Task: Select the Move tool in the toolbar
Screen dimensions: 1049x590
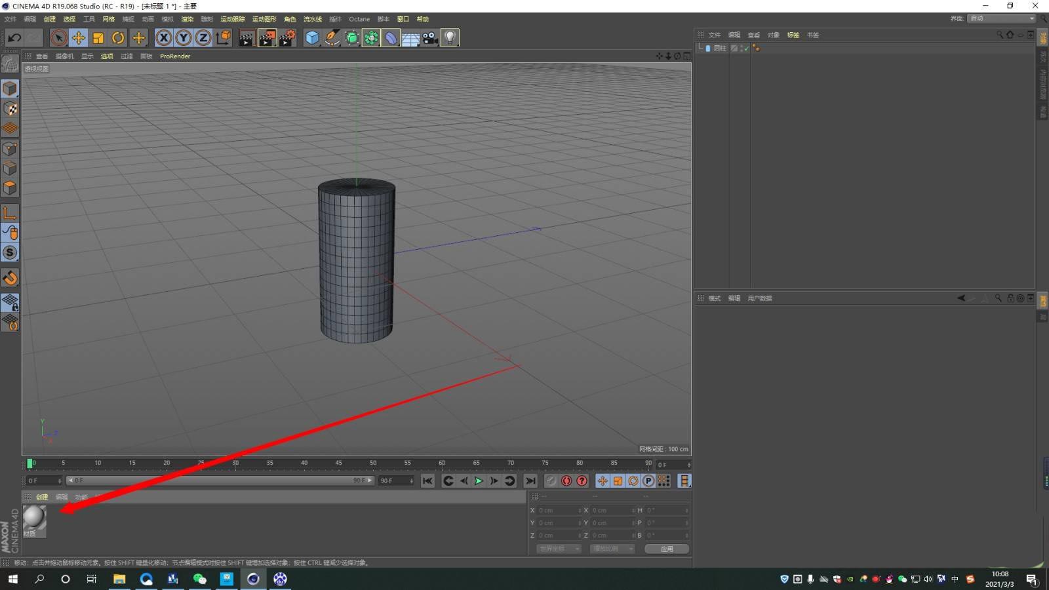Action: point(78,37)
